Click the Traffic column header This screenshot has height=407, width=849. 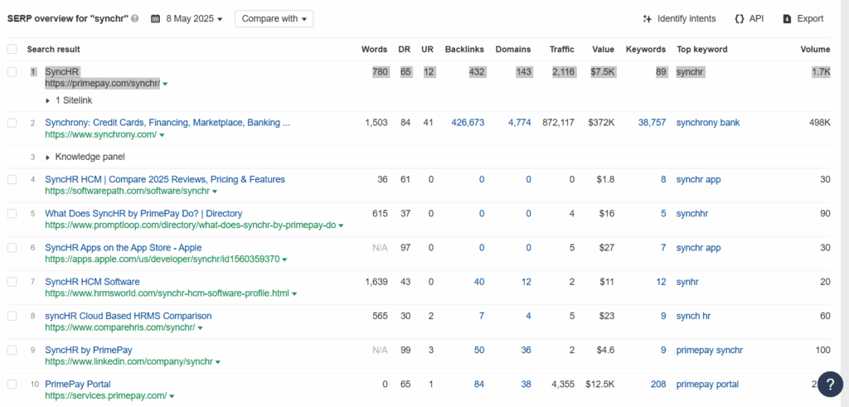(562, 49)
